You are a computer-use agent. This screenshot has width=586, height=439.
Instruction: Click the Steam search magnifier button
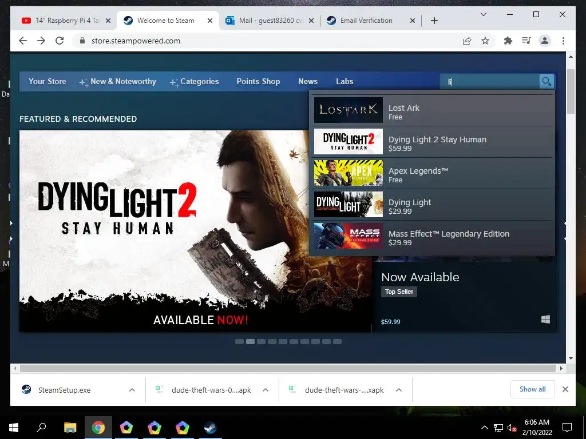pos(547,81)
